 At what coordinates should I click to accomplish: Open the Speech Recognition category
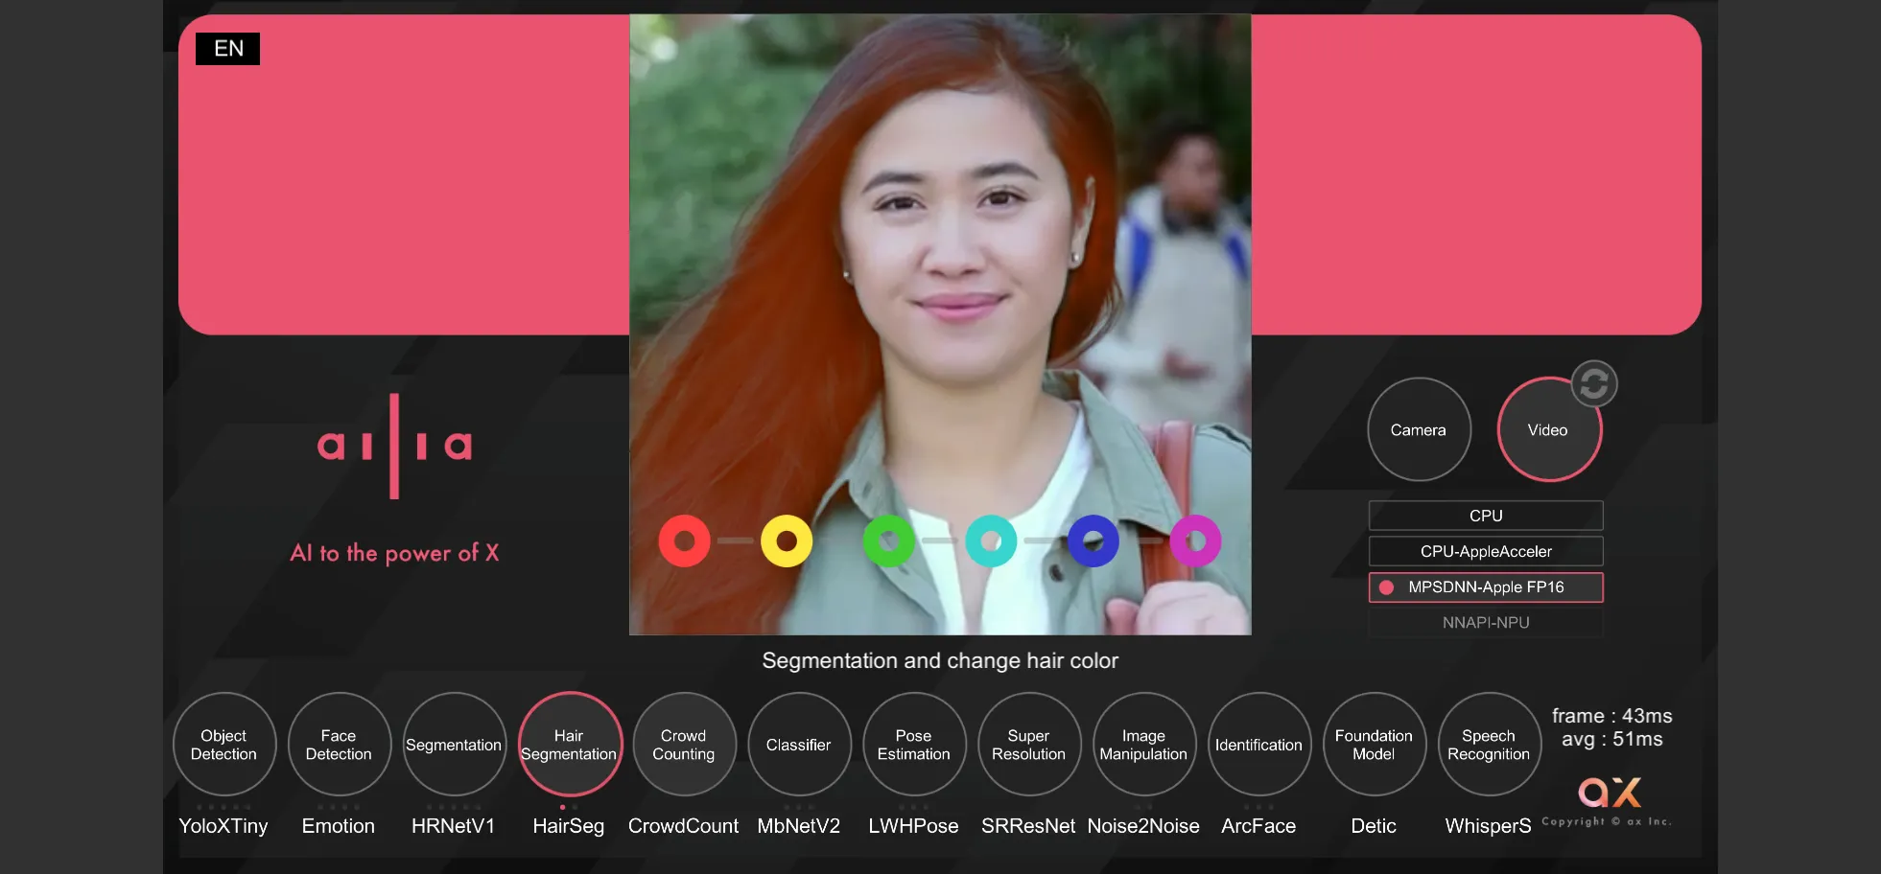1489,745
